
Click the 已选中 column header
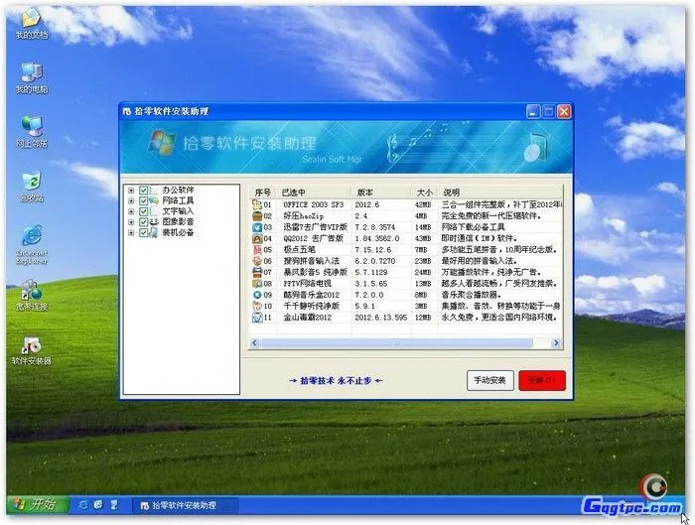(x=315, y=193)
